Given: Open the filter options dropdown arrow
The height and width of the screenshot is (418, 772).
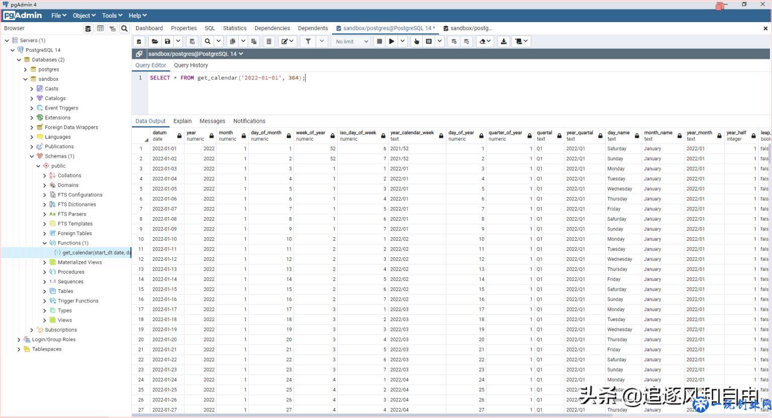Looking at the screenshot, I should click(x=322, y=41).
